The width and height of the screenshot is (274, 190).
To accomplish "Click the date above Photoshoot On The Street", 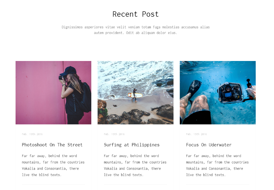I will coord(32,134).
